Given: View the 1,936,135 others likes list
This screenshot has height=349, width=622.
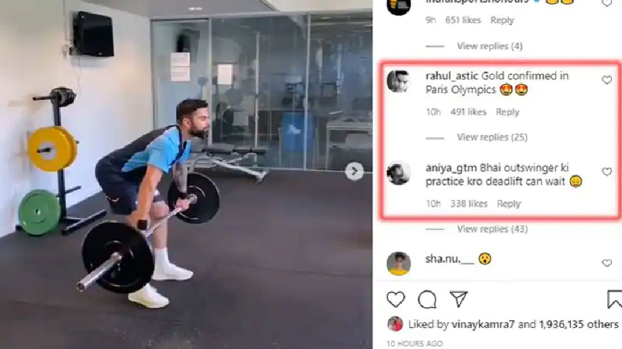Looking at the screenshot, I should (578, 324).
